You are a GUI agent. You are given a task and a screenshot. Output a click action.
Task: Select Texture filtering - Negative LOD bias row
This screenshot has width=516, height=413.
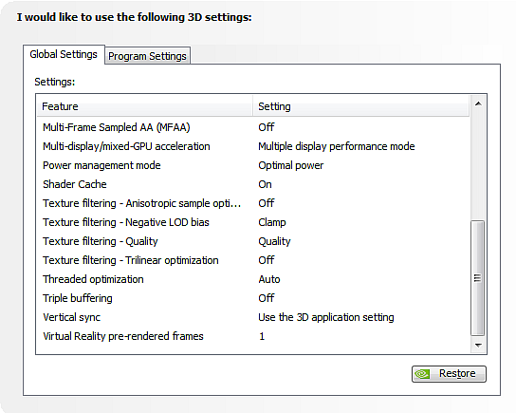point(253,222)
